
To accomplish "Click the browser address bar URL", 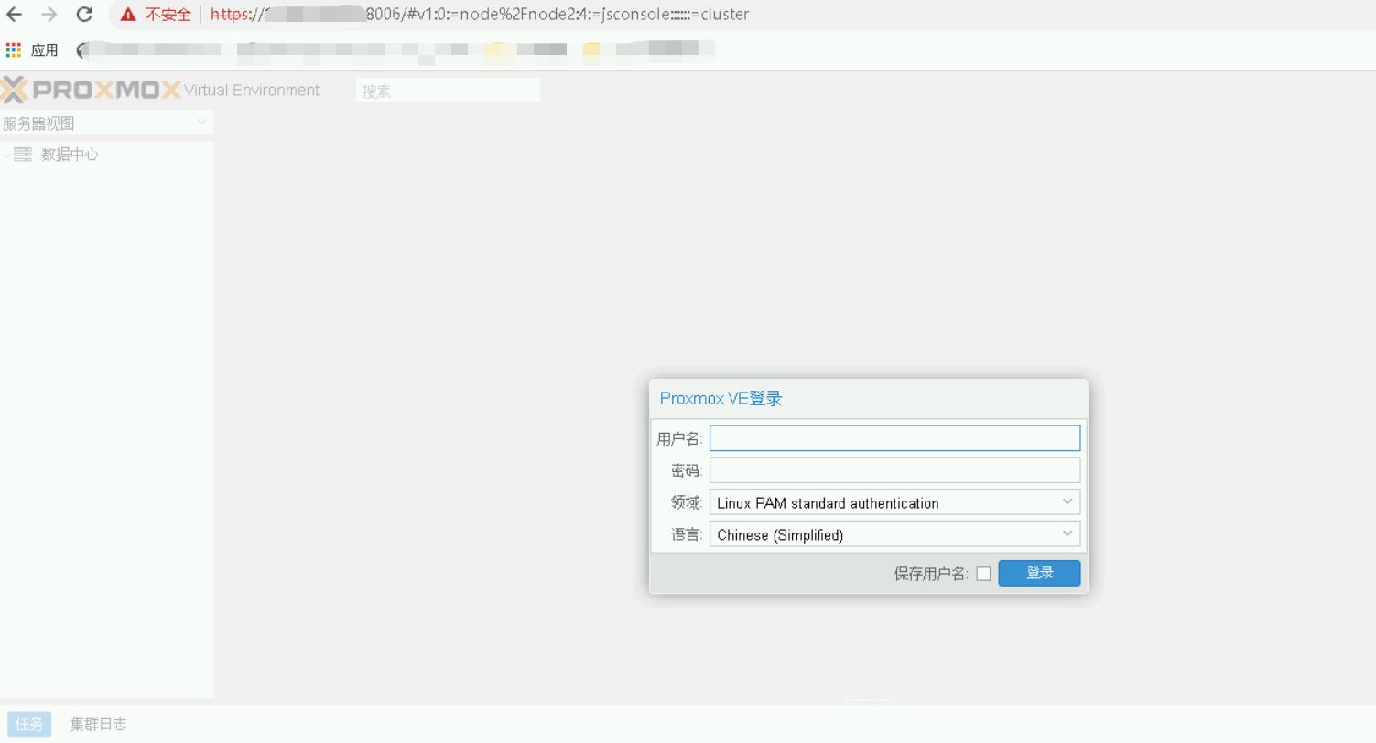I will pos(480,15).
